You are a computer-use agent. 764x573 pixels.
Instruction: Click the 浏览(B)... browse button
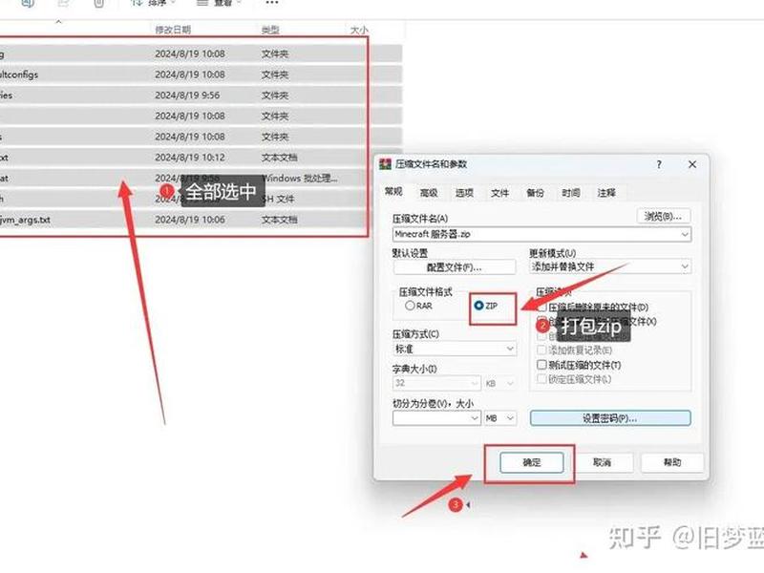coord(664,216)
